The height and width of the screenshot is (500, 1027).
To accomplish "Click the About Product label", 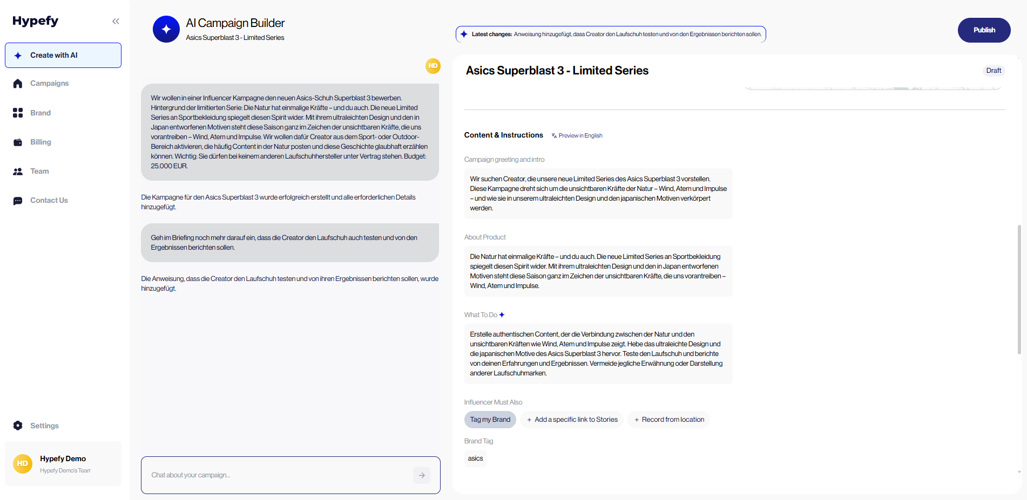I will click(485, 237).
